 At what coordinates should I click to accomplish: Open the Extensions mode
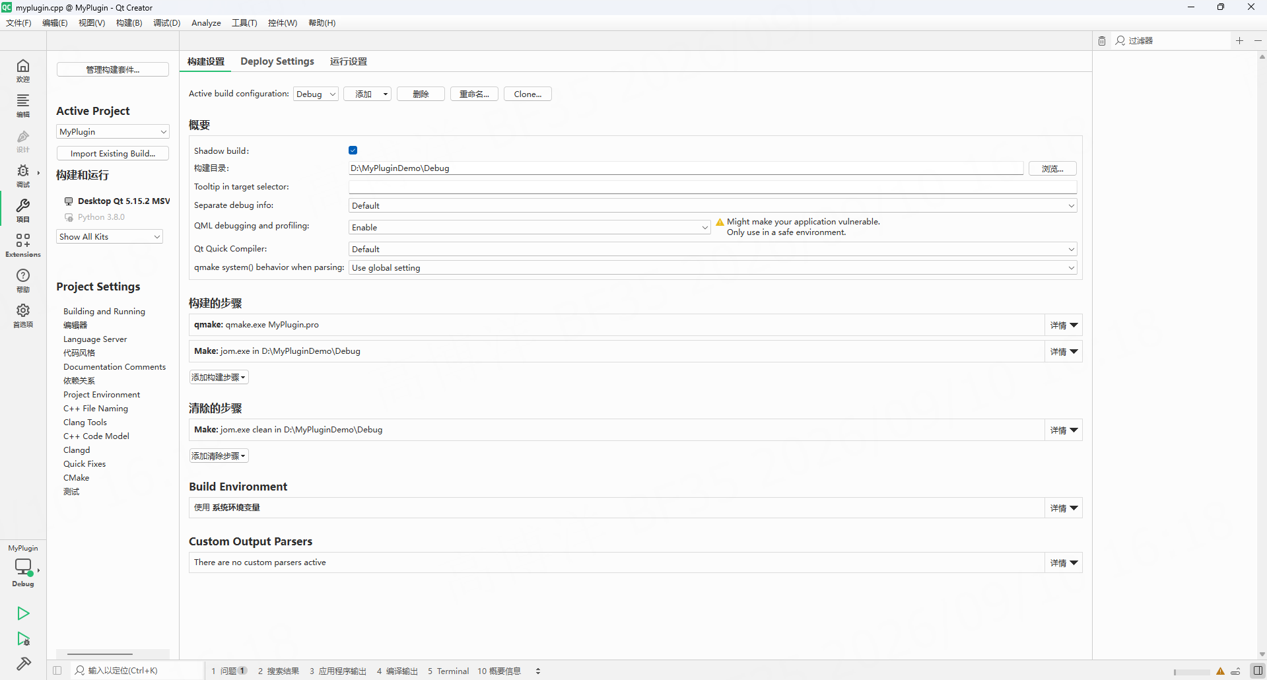pos(23,245)
